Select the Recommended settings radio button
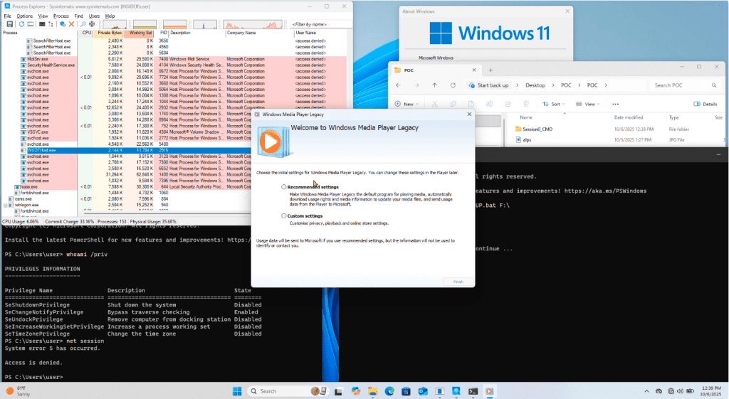 pyautogui.click(x=283, y=187)
